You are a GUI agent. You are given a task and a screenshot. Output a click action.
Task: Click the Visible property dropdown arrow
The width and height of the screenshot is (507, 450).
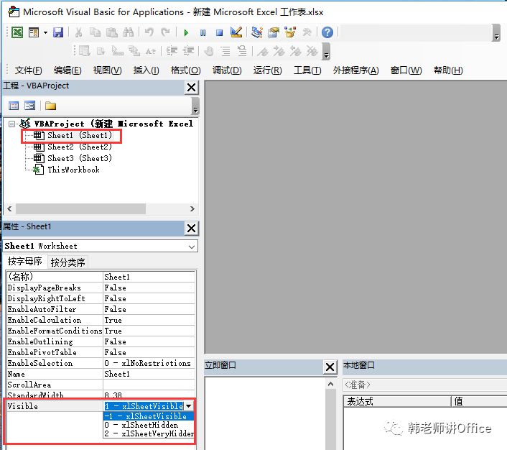coord(189,406)
